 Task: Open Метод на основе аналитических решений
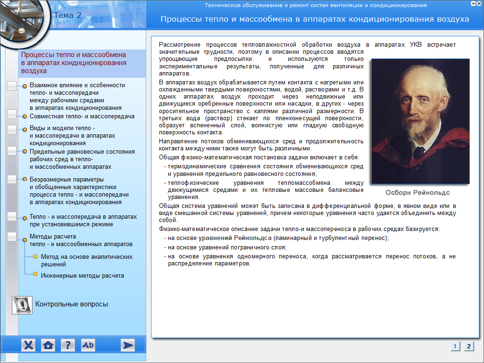point(80,261)
